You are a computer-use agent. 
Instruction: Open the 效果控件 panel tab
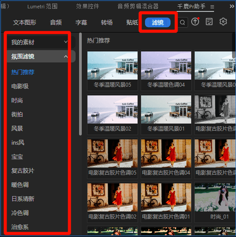pyautogui.click(x=87, y=6)
